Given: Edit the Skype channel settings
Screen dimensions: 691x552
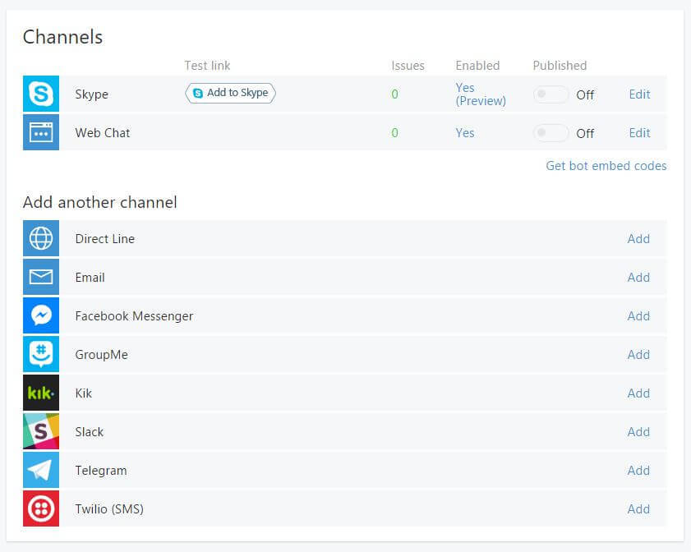Looking at the screenshot, I should pyautogui.click(x=639, y=94).
